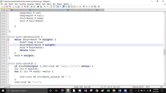
Task: Close the trash.cpp tab with its red X
Action: (9, 10)
